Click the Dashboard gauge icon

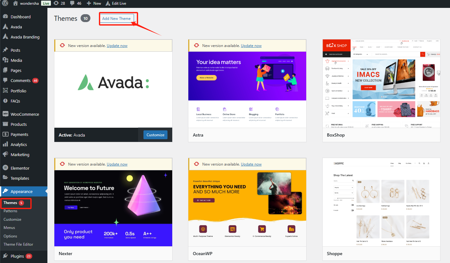point(5,17)
